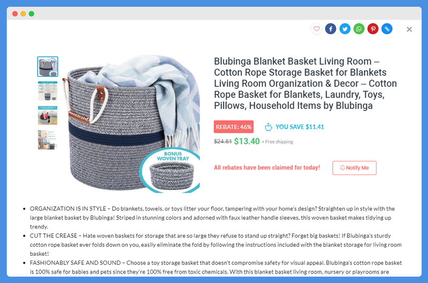The image size is (428, 283).
Task: Click the green $13.40 price
Action: pyautogui.click(x=247, y=141)
